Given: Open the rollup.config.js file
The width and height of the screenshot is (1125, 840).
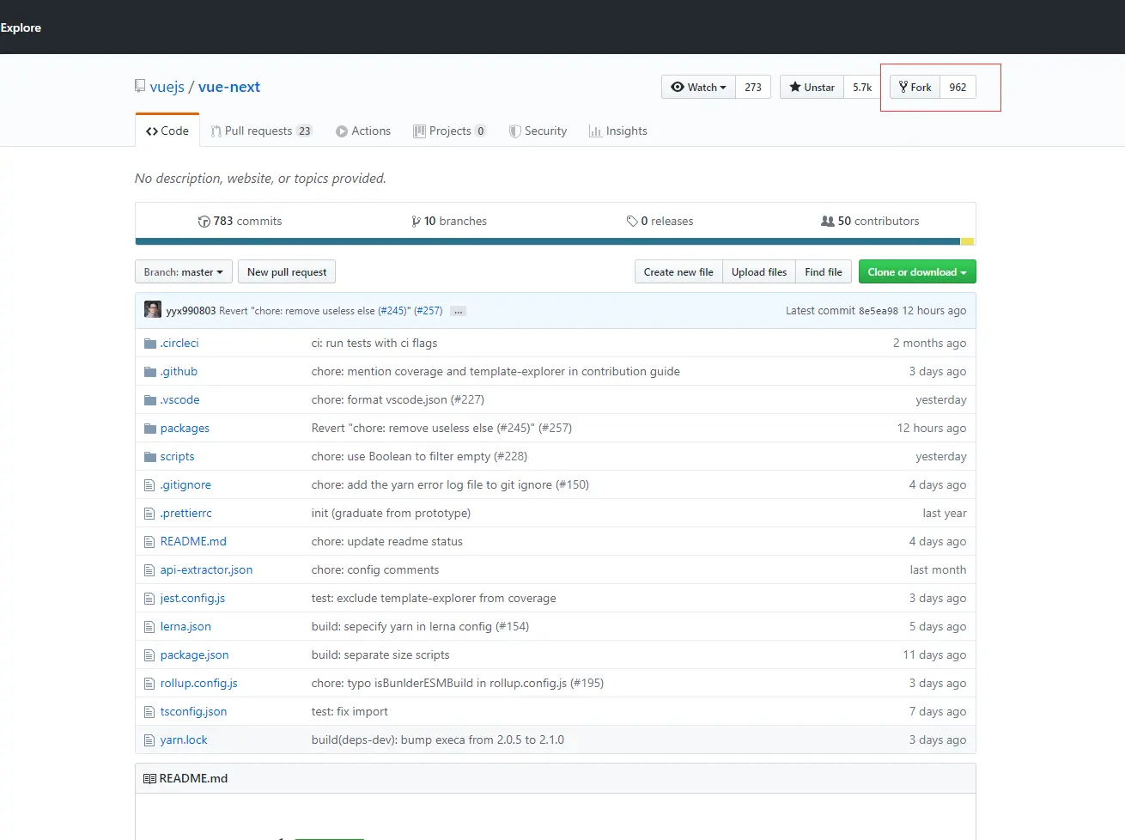Looking at the screenshot, I should point(198,684).
